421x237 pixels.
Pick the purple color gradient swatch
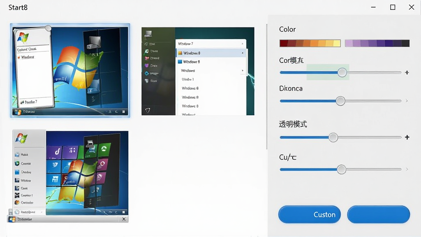click(x=377, y=43)
